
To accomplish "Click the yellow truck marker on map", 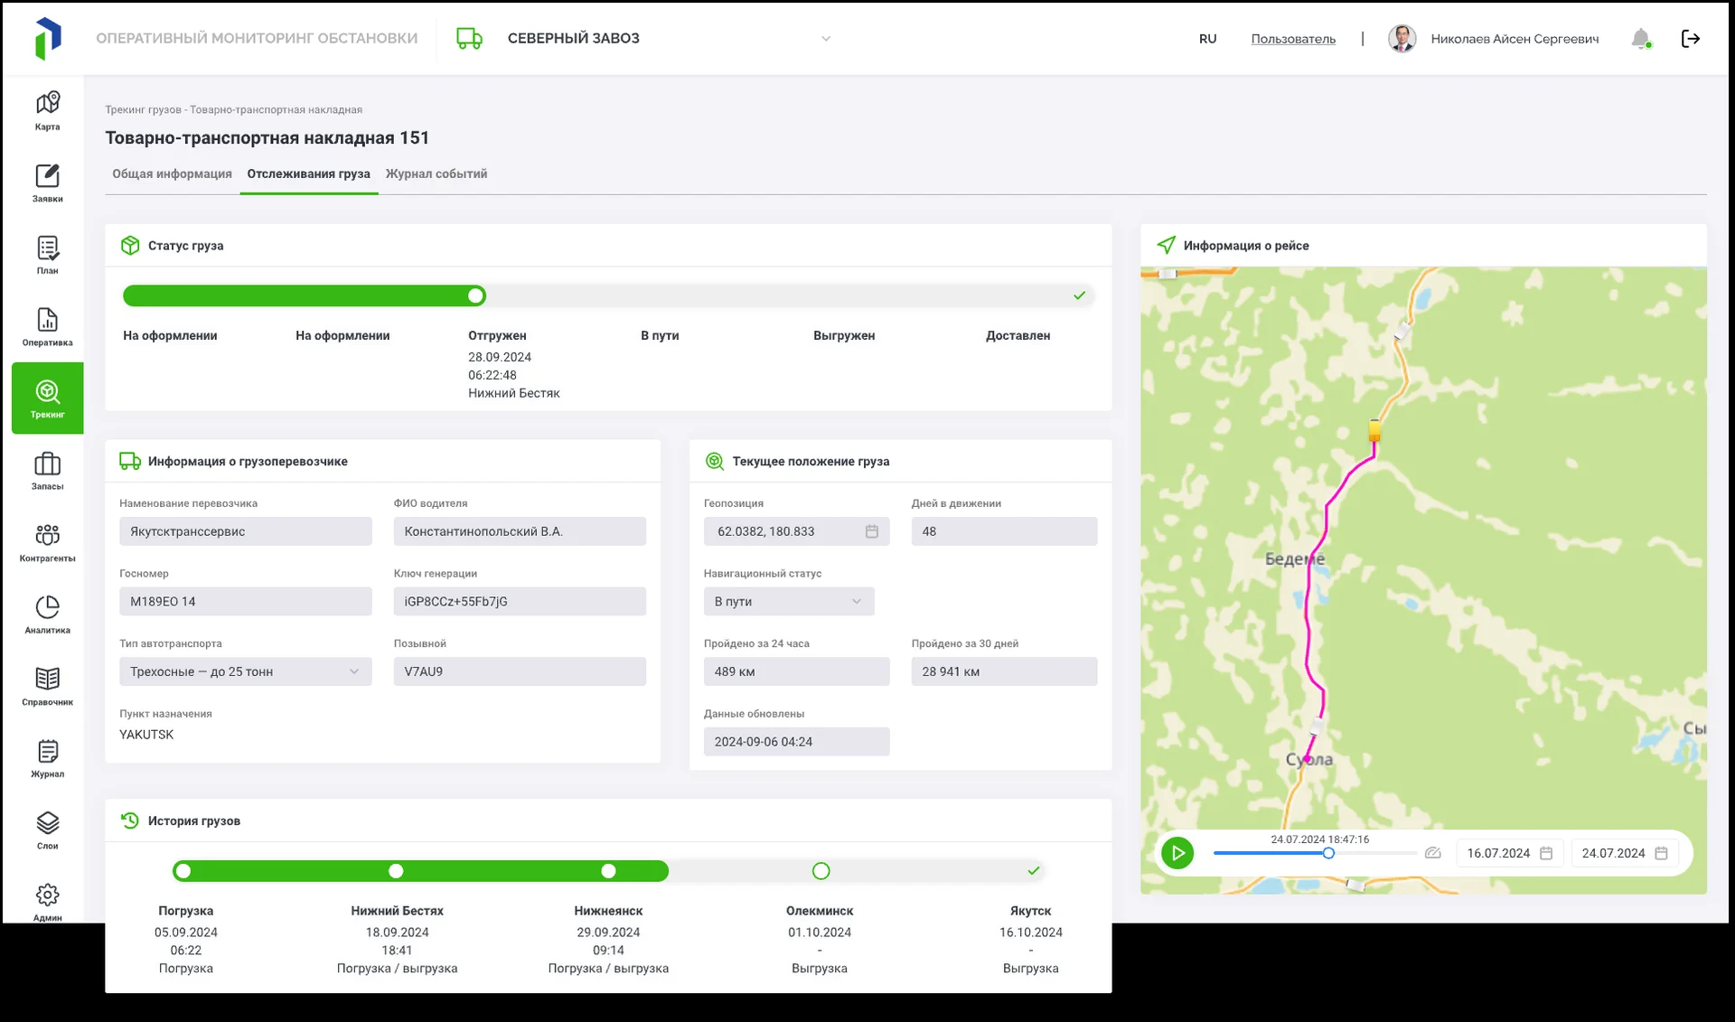I will 1374,431.
